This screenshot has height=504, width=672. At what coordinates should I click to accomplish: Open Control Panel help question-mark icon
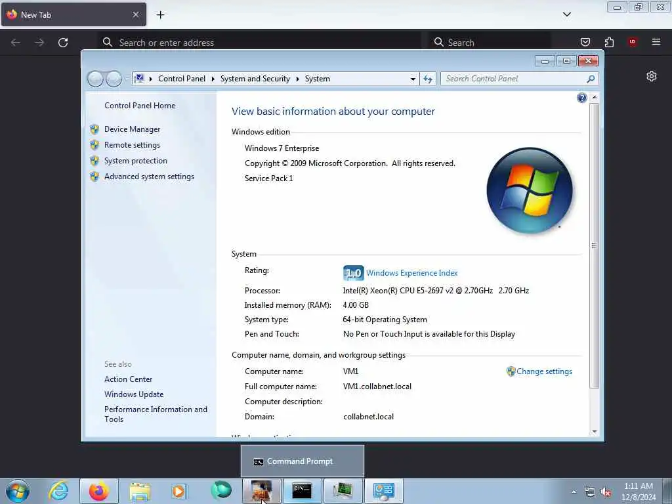click(x=581, y=98)
